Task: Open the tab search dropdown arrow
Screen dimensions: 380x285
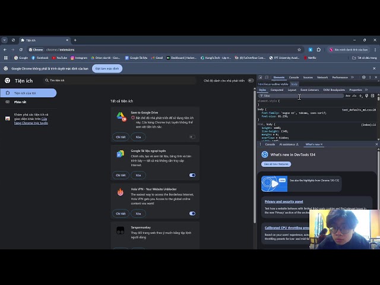Action: coord(4,40)
